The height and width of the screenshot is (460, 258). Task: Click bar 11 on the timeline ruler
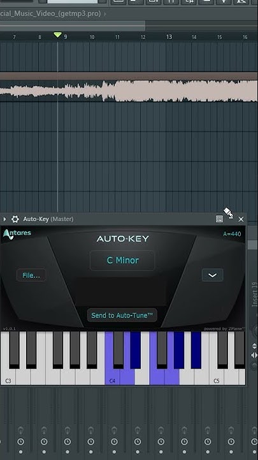[117, 37]
